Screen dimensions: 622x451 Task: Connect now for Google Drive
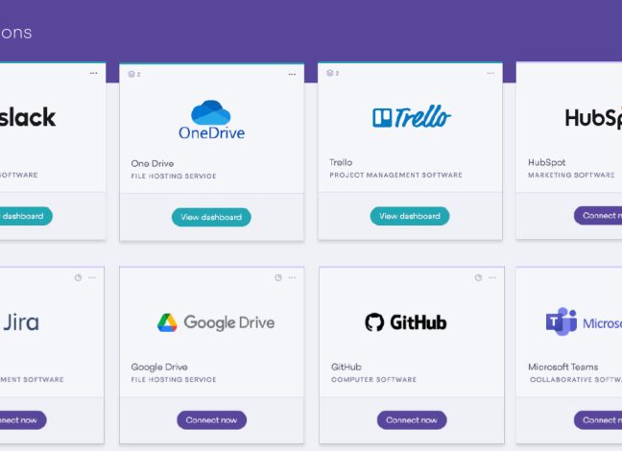[211, 420]
